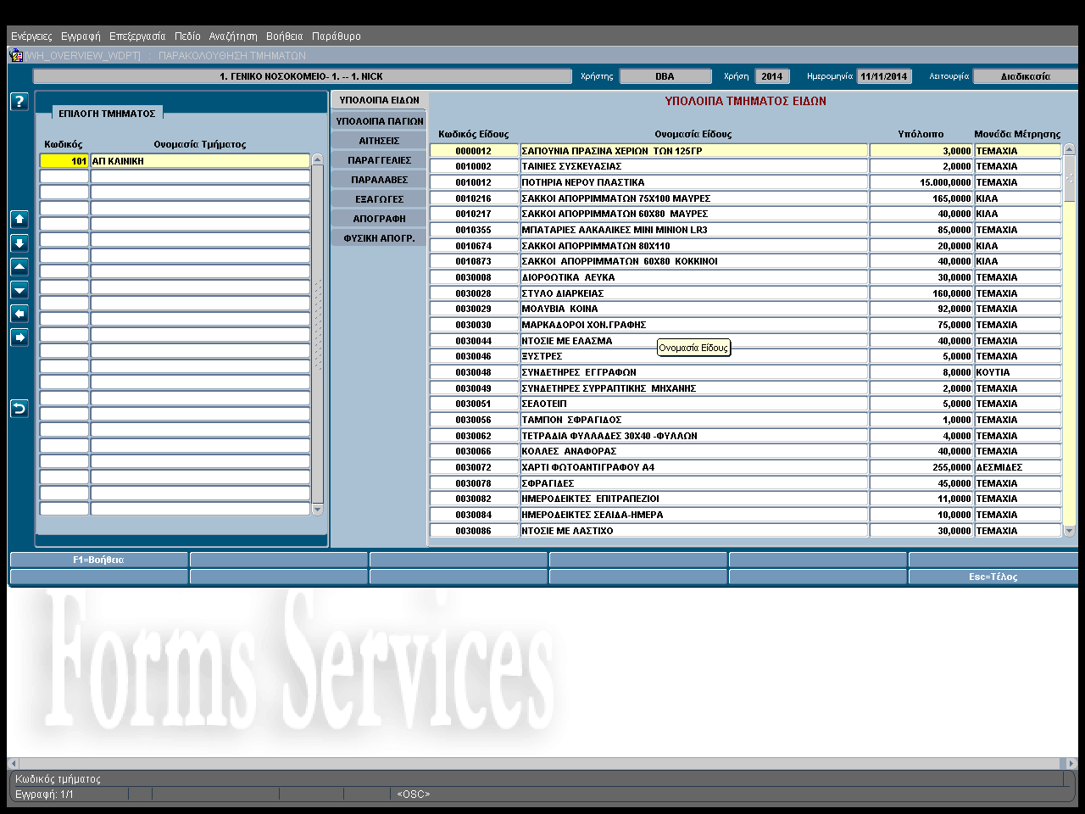Switch to the ΑΠΟΓΡΑΦΗ tab
The height and width of the screenshot is (814, 1085).
pyautogui.click(x=379, y=219)
